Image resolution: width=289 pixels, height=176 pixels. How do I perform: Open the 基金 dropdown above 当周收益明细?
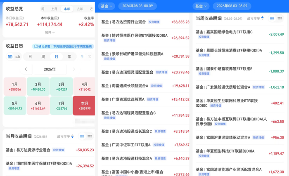(201, 6)
